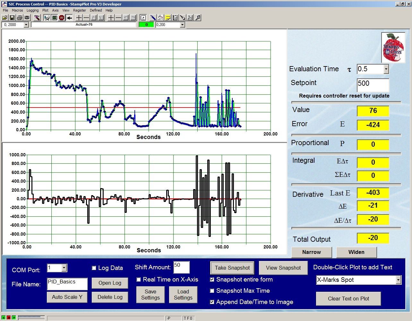The width and height of the screenshot is (412, 321).
Task: Click the green C status indicator
Action: [x=4, y=318]
